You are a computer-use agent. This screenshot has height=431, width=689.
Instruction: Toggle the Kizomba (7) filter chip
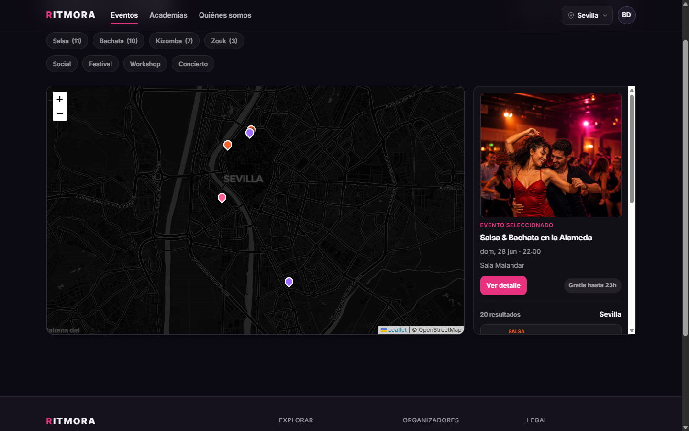pyautogui.click(x=174, y=41)
